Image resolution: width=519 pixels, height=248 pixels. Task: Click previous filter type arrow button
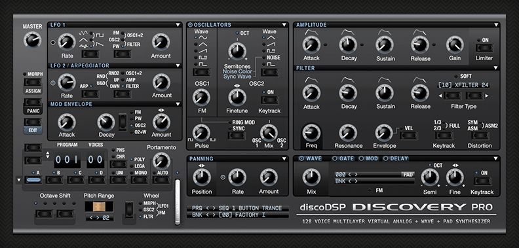pos(452,96)
